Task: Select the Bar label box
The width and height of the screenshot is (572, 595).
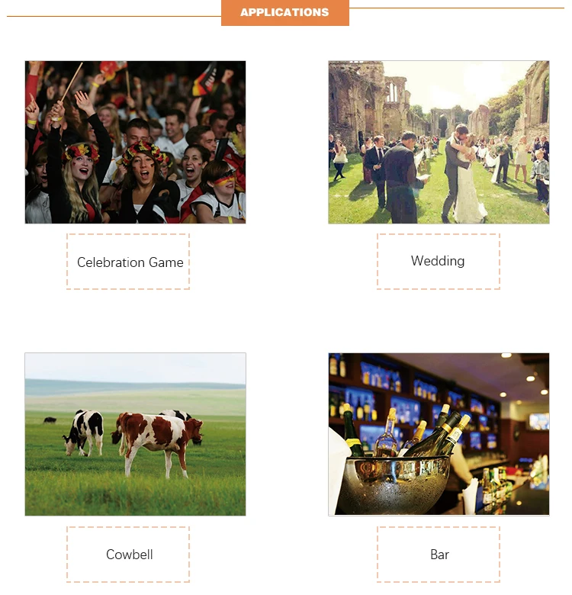Action: click(439, 555)
